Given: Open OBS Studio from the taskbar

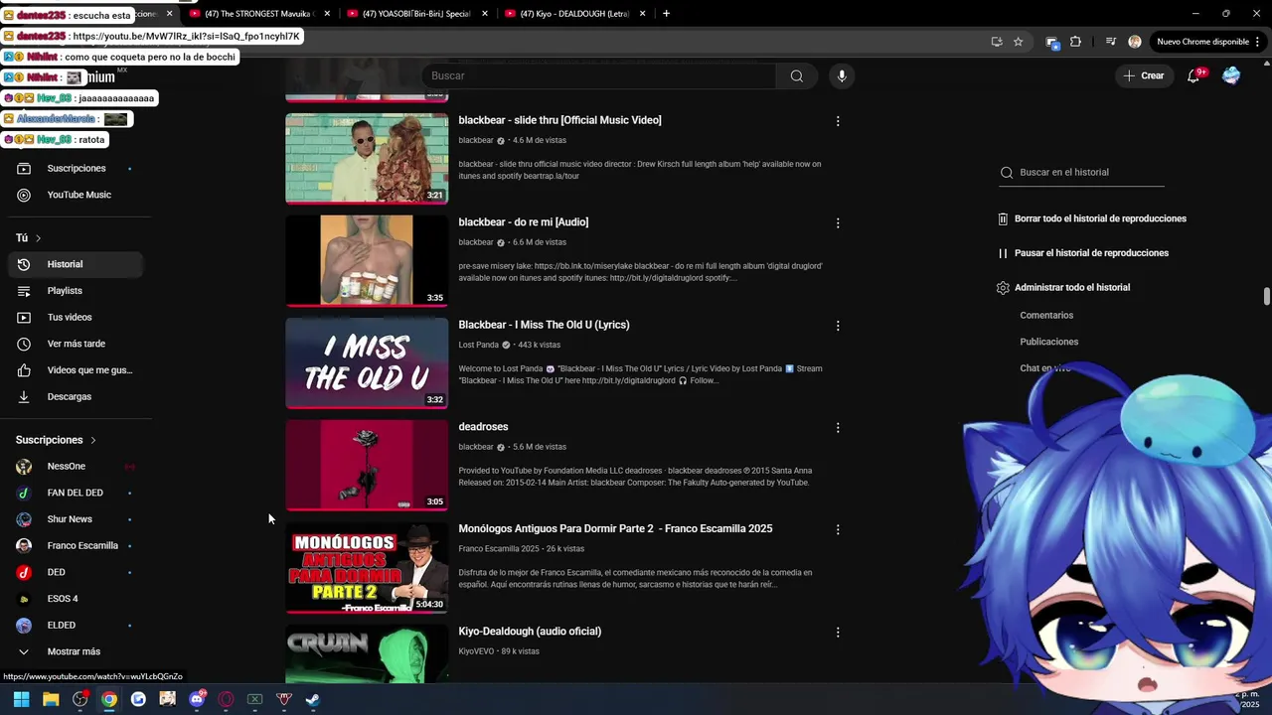Looking at the screenshot, I should (x=80, y=699).
